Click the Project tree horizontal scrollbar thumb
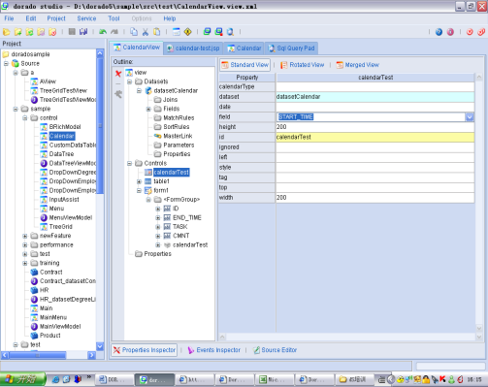 tap(38, 355)
